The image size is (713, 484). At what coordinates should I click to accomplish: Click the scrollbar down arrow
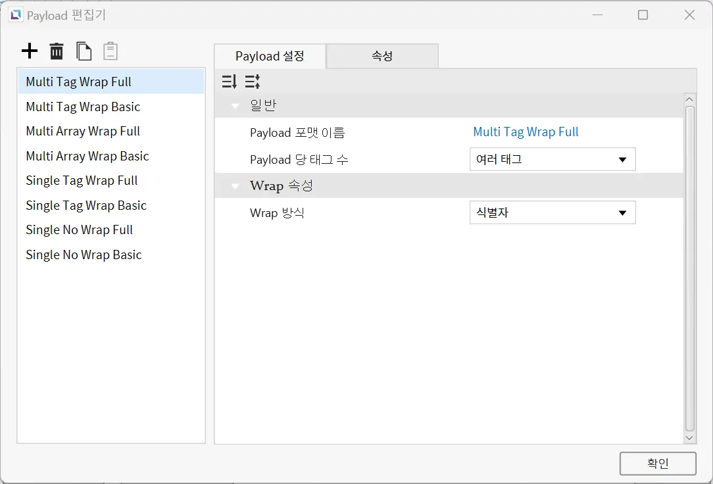(689, 437)
